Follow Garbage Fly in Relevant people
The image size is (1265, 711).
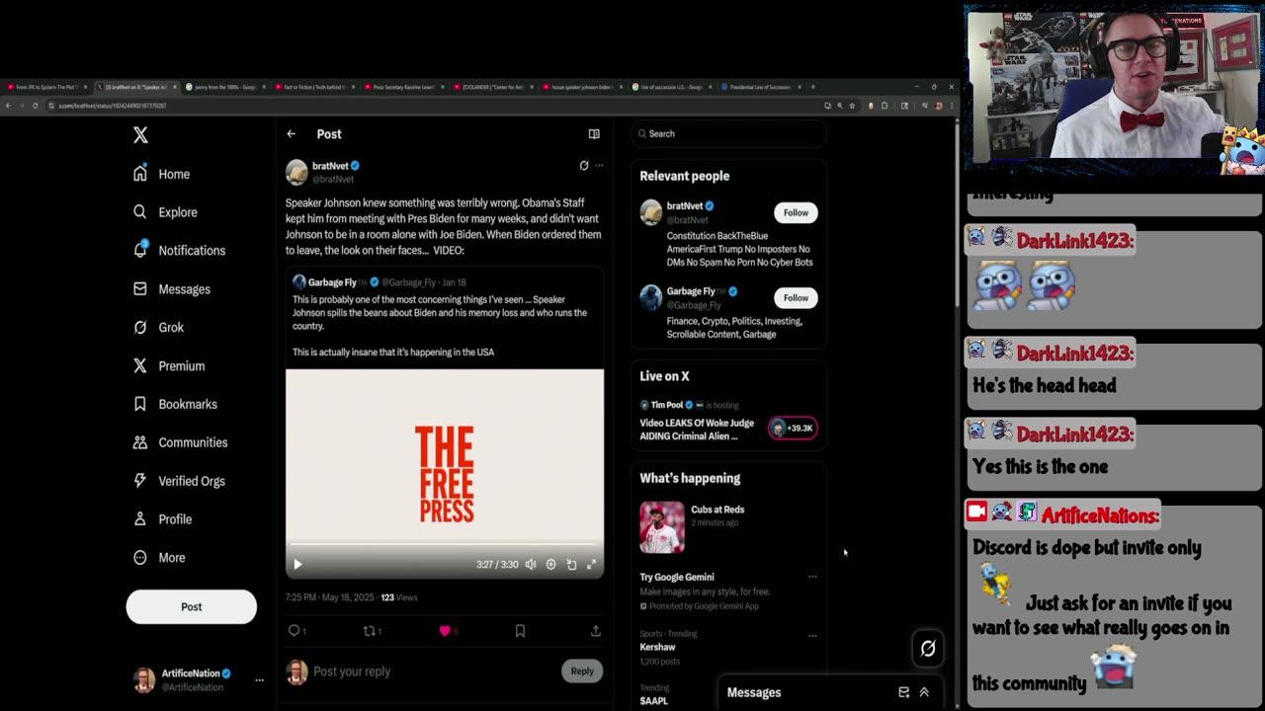pyautogui.click(x=796, y=297)
